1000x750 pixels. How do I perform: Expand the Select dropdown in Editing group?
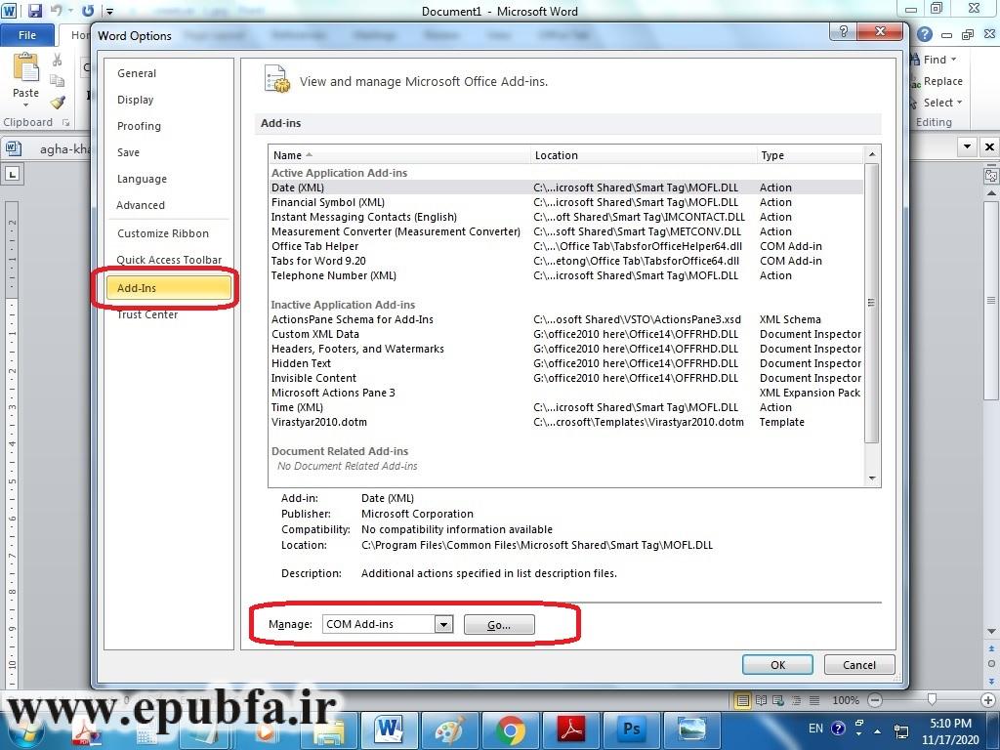959,103
